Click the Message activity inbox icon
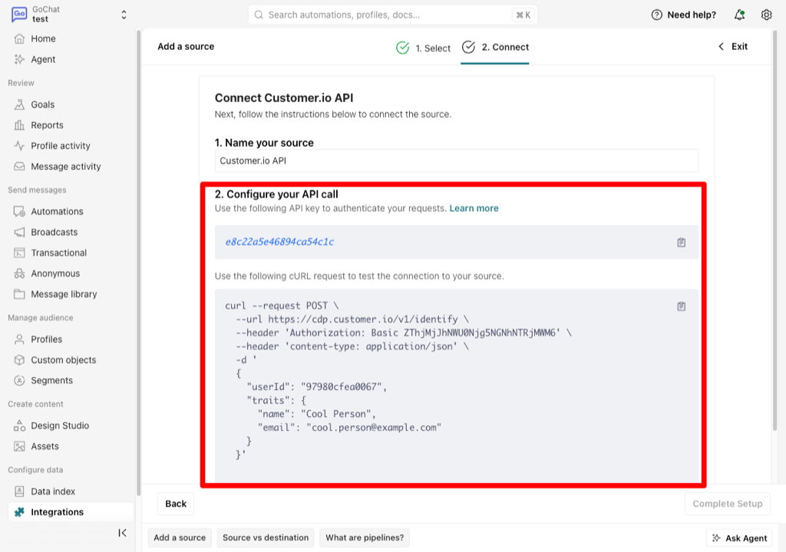Screen dimensions: 786x552 tap(19, 167)
